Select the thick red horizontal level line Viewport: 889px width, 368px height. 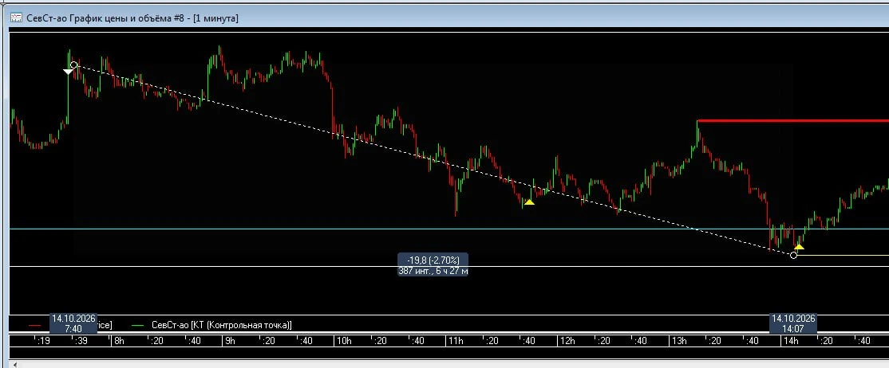793,120
